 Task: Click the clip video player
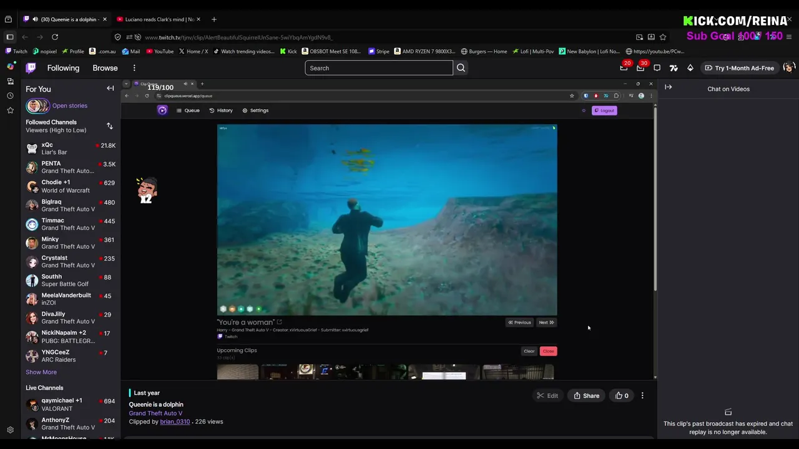[388, 230]
